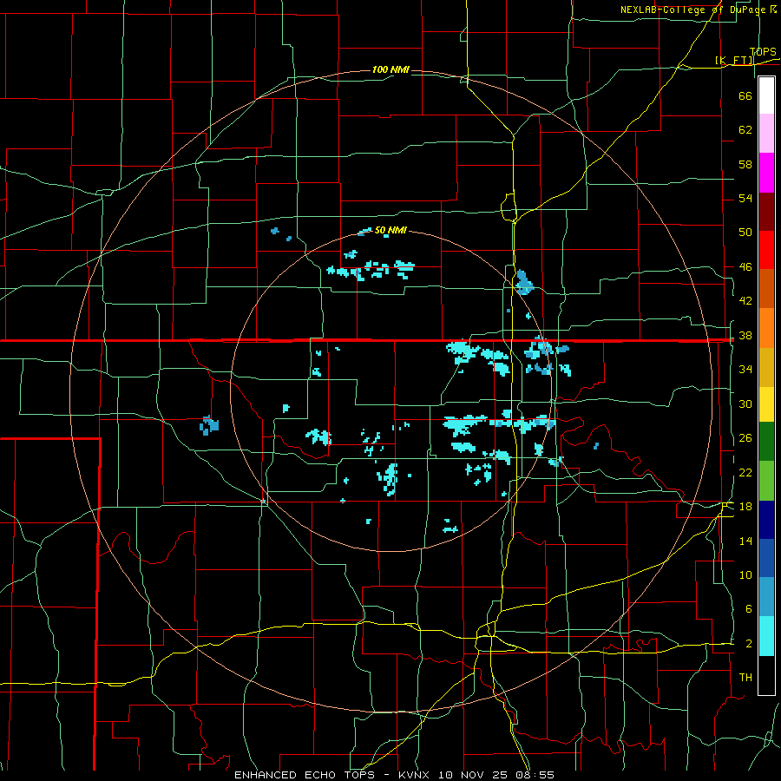The image size is (781, 781).
Task: Click the 26 legend value
Action: click(x=745, y=438)
